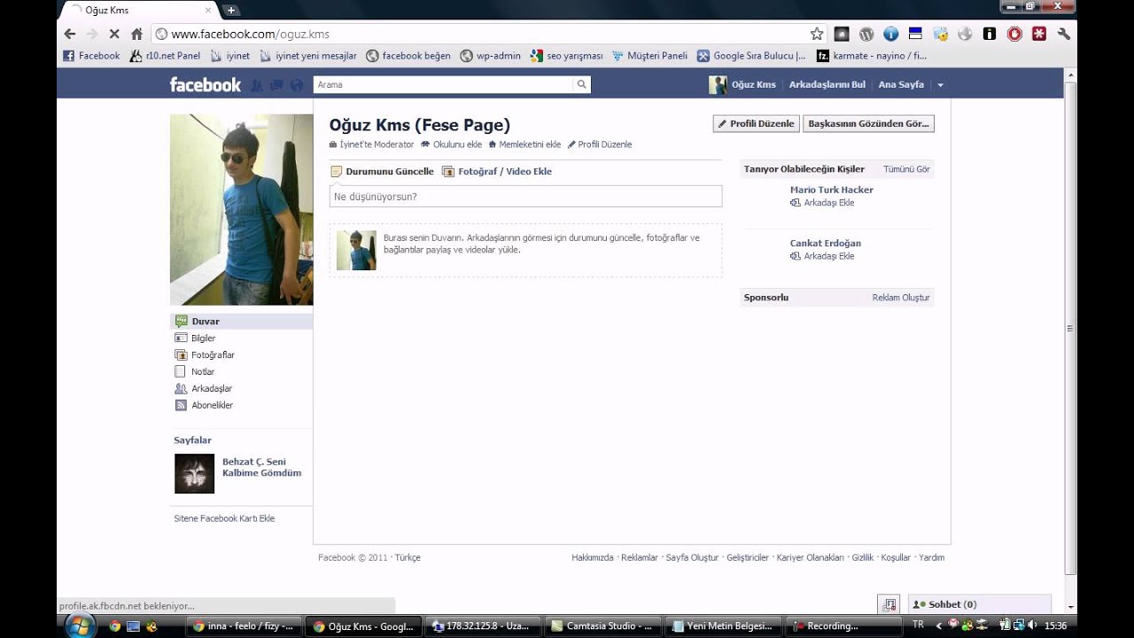Open the large profile picture
This screenshot has height=638, width=1134.
click(x=241, y=209)
